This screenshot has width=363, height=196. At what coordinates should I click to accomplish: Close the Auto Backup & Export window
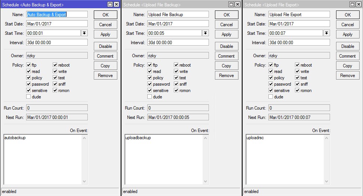(116, 4)
